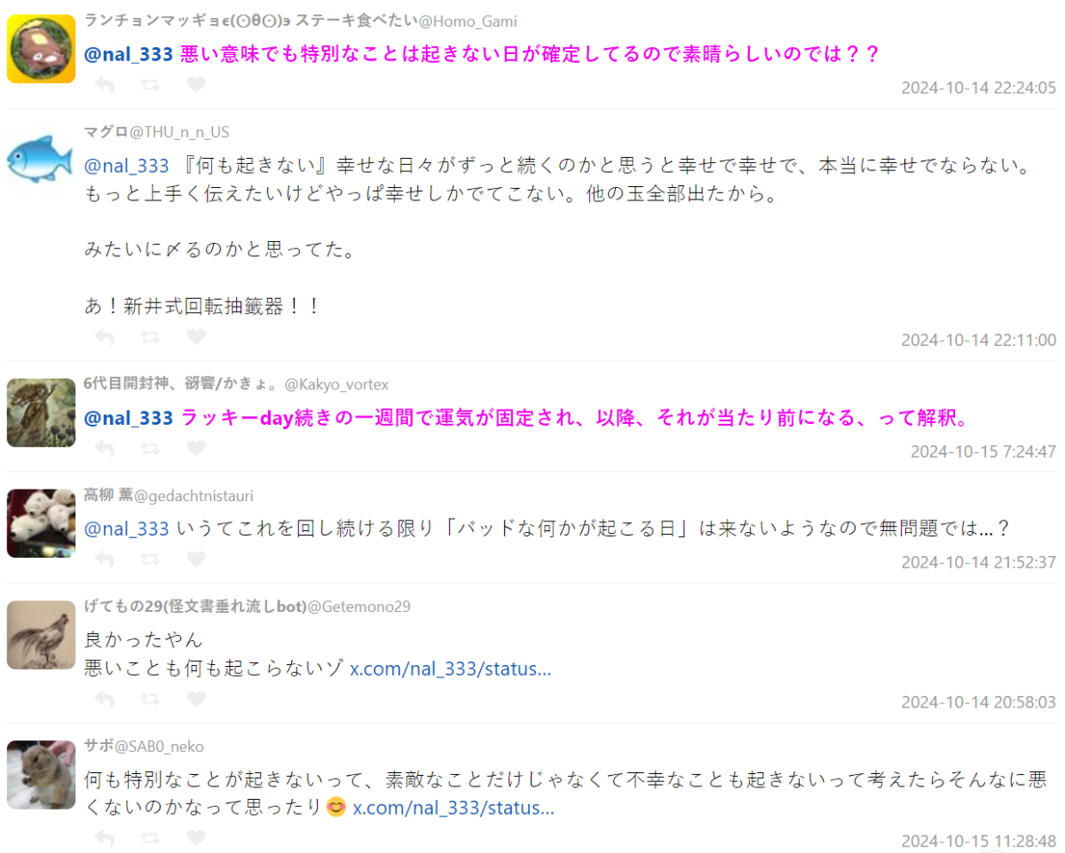
Task: Like the Getemono29 tweet with heart icon
Action: tap(196, 700)
